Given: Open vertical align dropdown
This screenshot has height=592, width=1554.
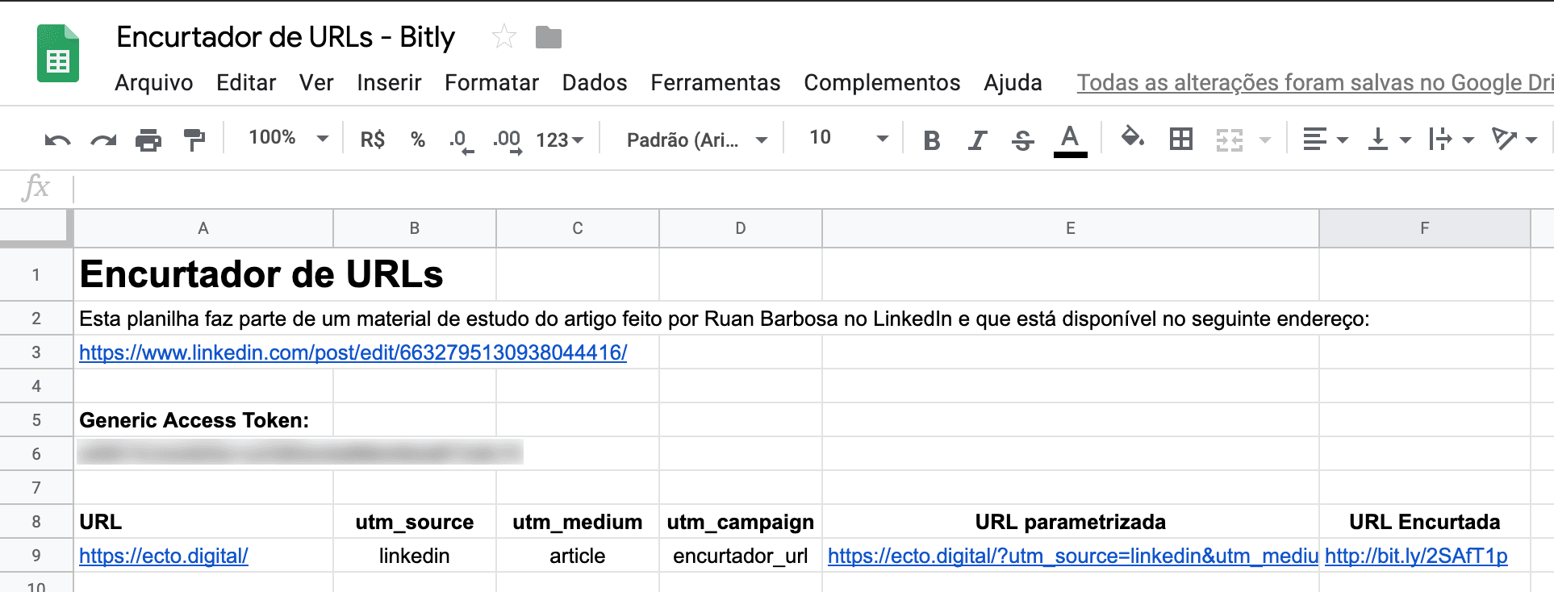Looking at the screenshot, I should tap(1389, 140).
